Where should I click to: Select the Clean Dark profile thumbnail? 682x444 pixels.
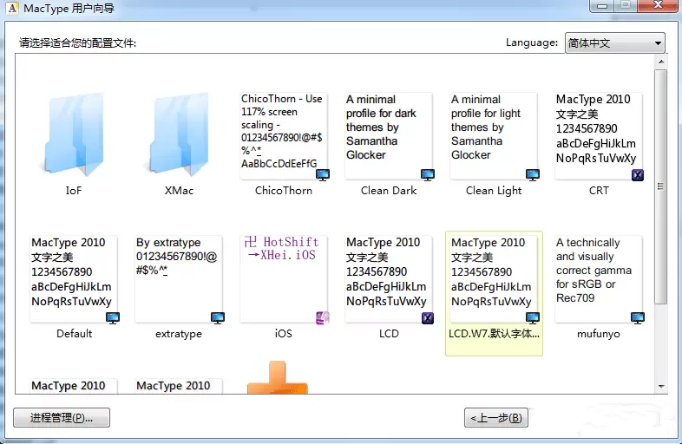coord(389,135)
